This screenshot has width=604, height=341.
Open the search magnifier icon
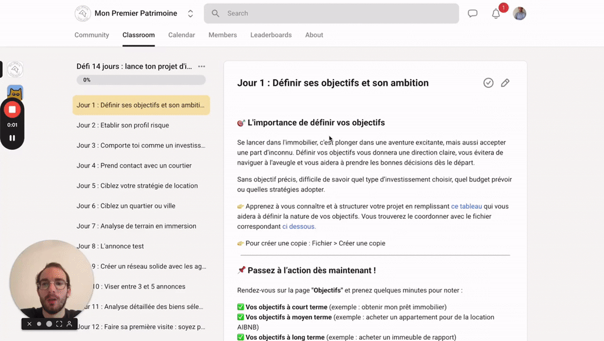point(215,13)
